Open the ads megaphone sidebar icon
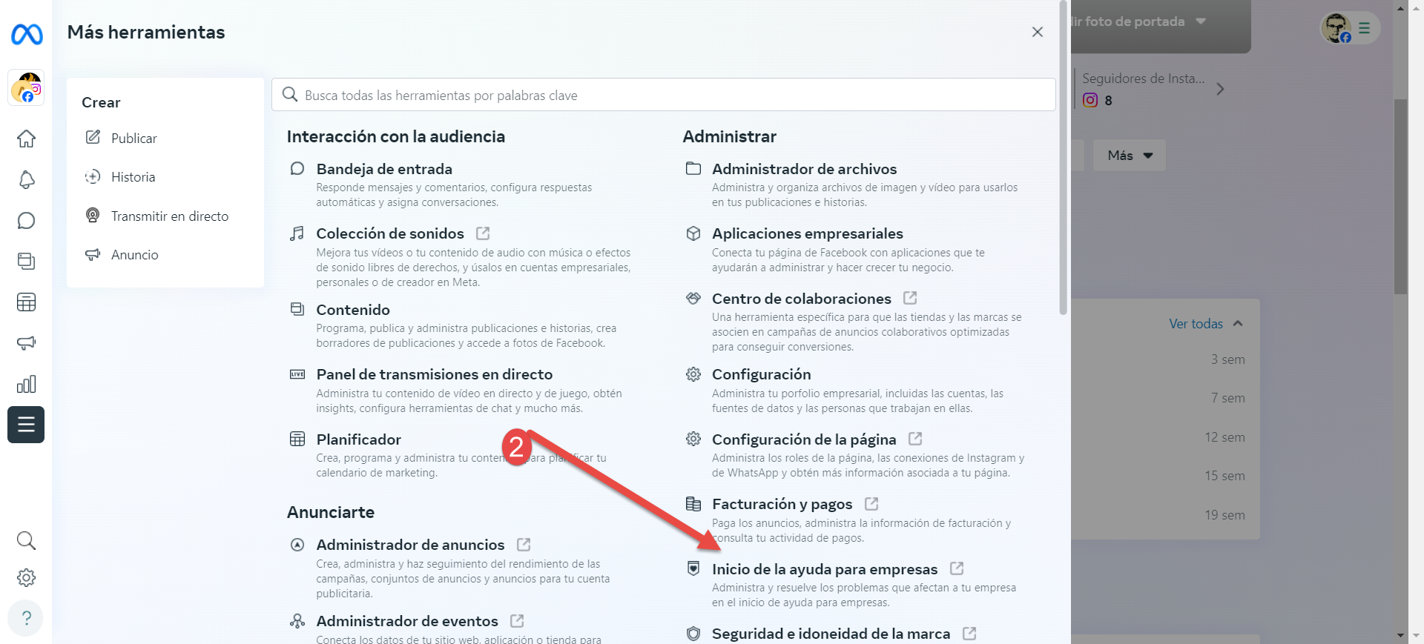Screen dimensions: 1424x644 point(26,343)
